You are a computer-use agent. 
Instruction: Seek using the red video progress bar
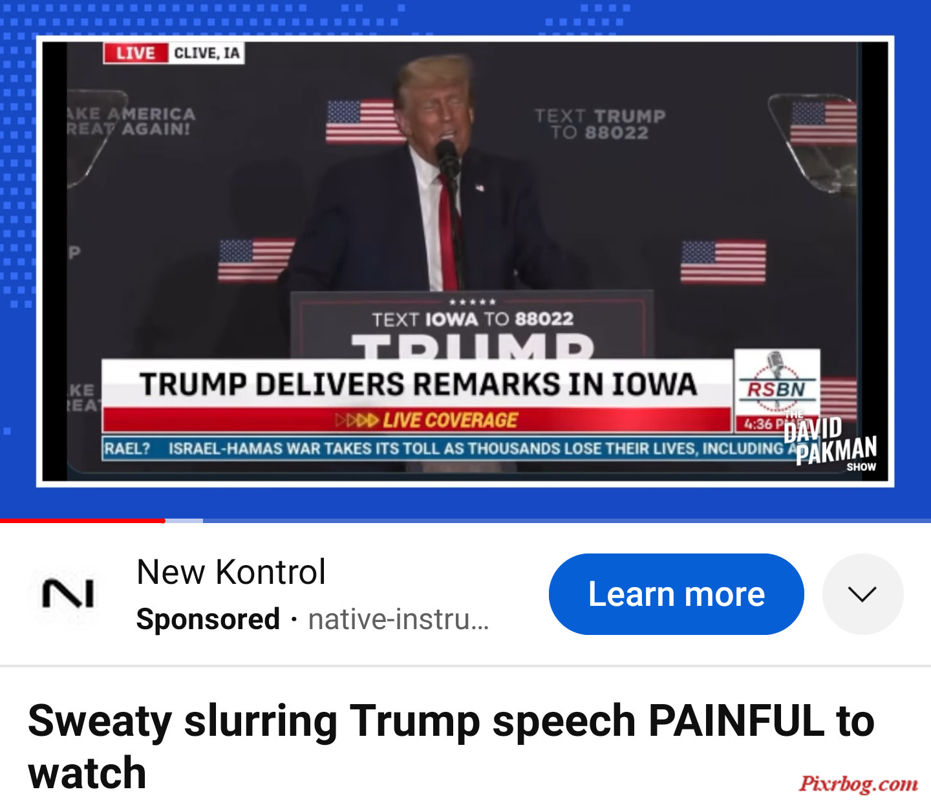(x=83, y=521)
